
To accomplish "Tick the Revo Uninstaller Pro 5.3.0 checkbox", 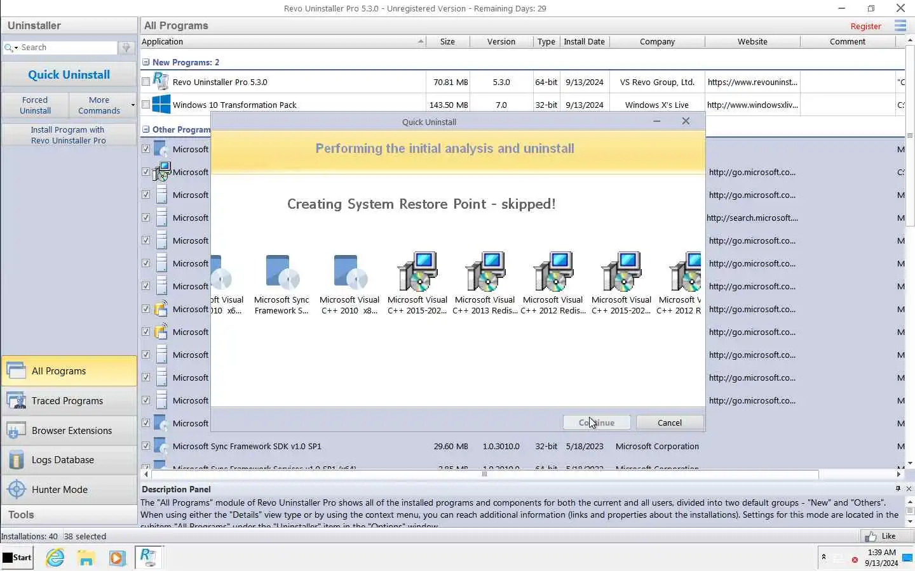I will click(x=146, y=82).
